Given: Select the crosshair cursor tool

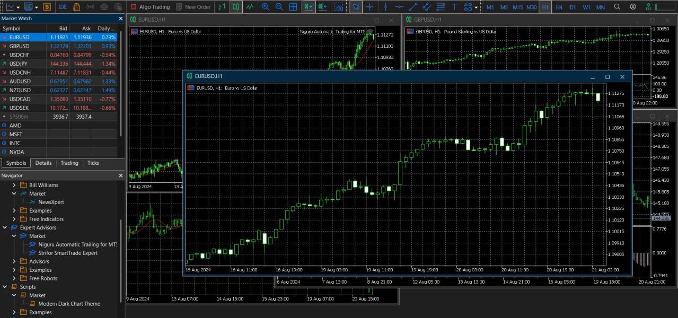Looking at the screenshot, I should point(370,7).
